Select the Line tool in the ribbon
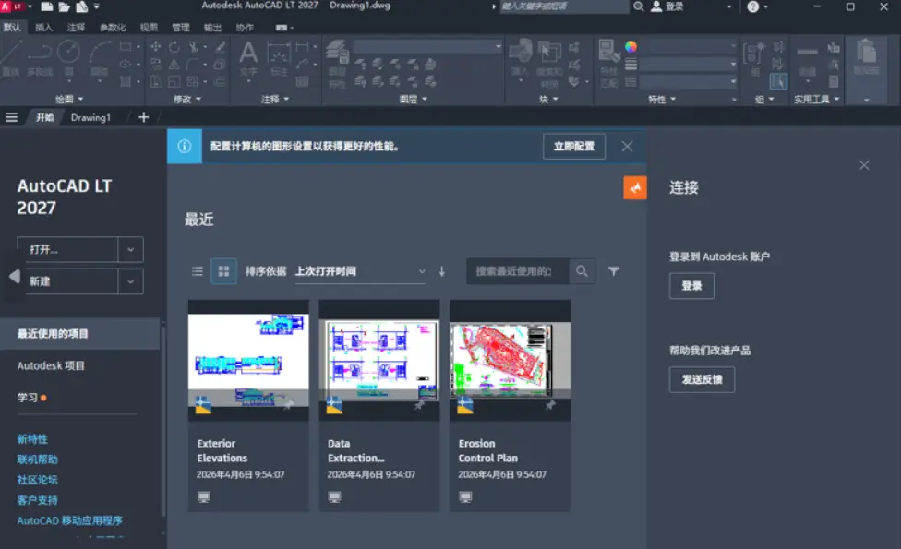The height and width of the screenshot is (549, 901). tap(11, 57)
